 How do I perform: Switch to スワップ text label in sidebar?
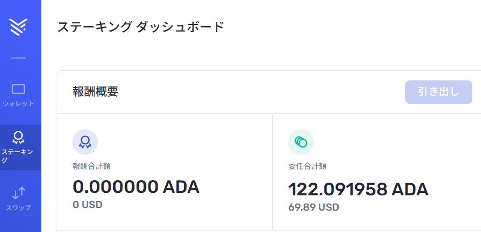click(x=18, y=208)
